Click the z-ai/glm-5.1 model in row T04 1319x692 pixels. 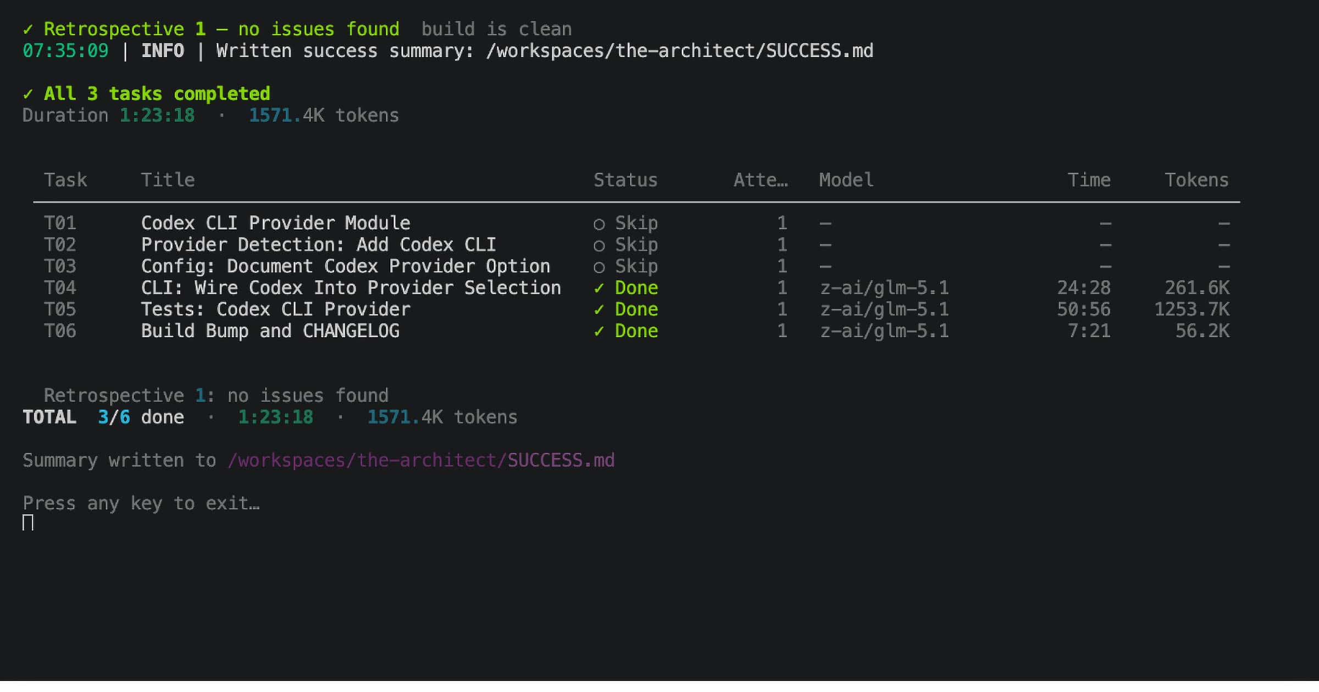tap(884, 288)
